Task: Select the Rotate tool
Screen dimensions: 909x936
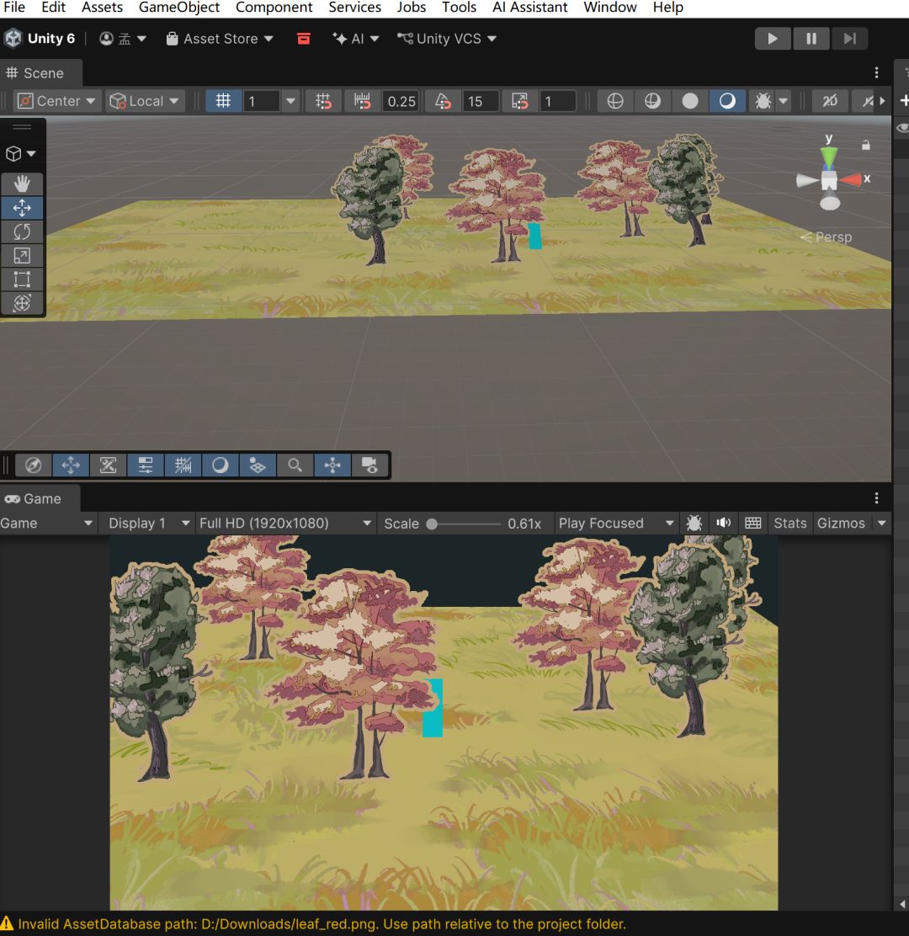Action: click(22, 231)
